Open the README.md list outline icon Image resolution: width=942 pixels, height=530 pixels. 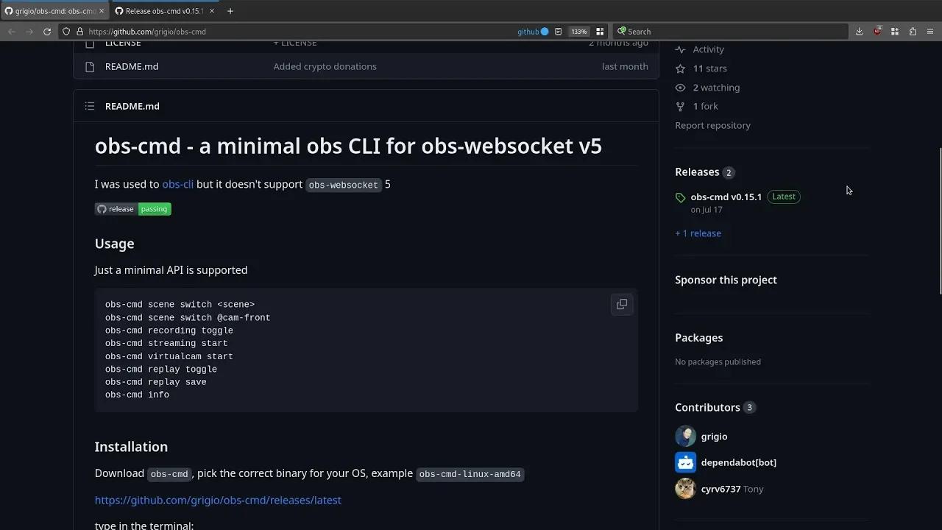tap(89, 105)
